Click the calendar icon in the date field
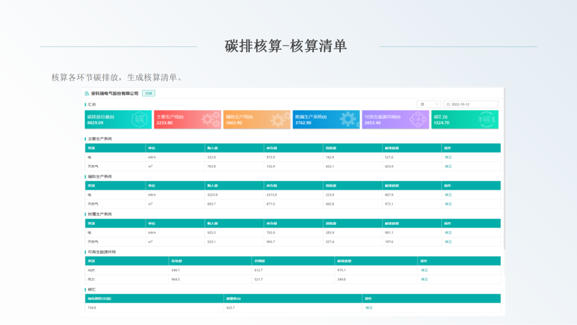This screenshot has height=325, width=577. 448,105
